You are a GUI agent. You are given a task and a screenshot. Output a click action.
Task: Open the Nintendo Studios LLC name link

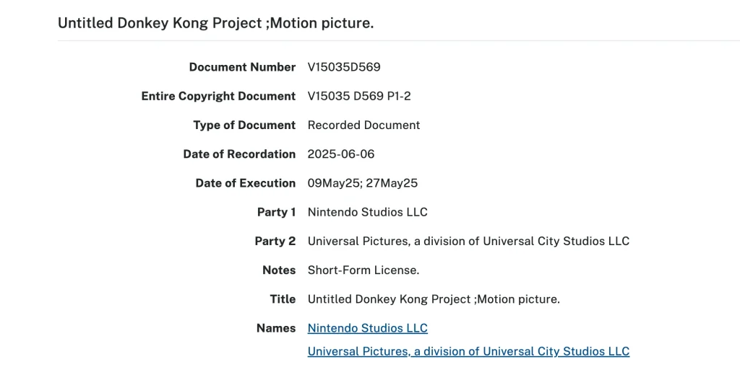[367, 328]
